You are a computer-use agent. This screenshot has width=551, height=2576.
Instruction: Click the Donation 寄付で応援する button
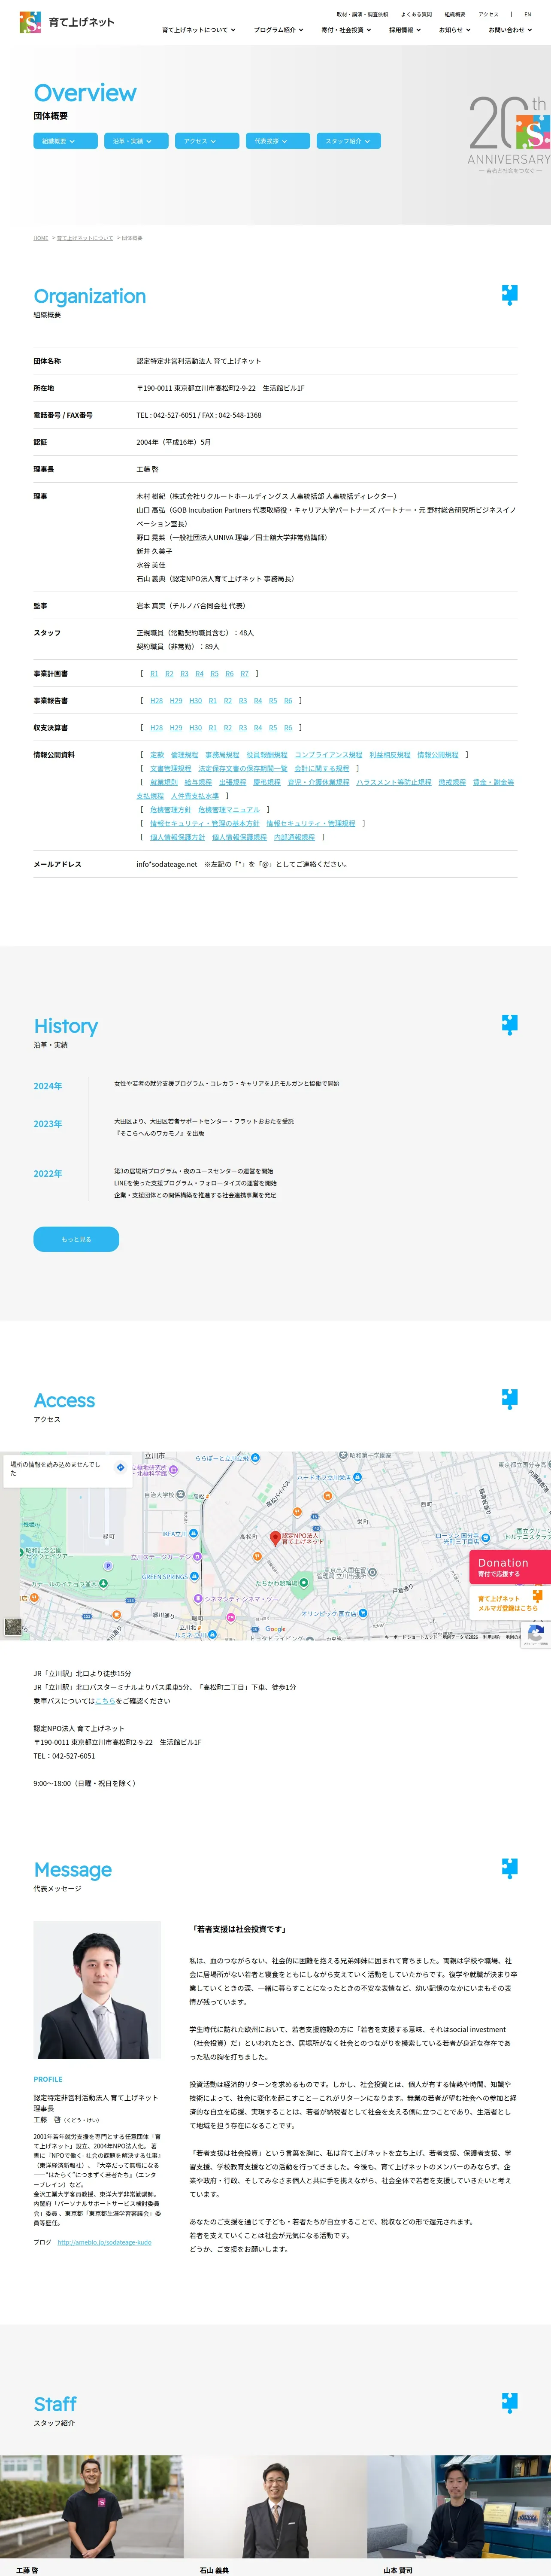click(x=510, y=1566)
